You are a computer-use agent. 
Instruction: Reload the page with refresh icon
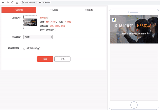[x=12, y=2]
